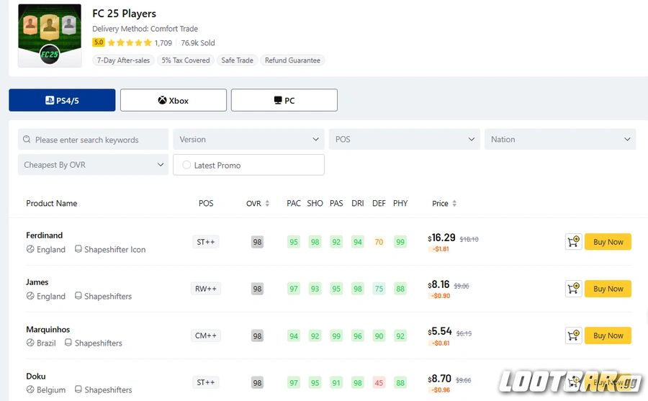This screenshot has height=401, width=648.
Task: Click Buy Now for Marquinhos
Action: tap(608, 335)
